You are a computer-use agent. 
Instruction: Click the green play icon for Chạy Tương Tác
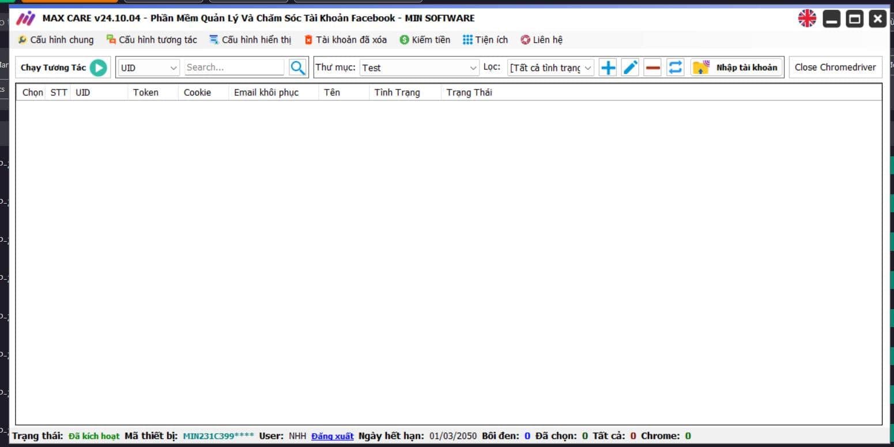[x=98, y=67]
